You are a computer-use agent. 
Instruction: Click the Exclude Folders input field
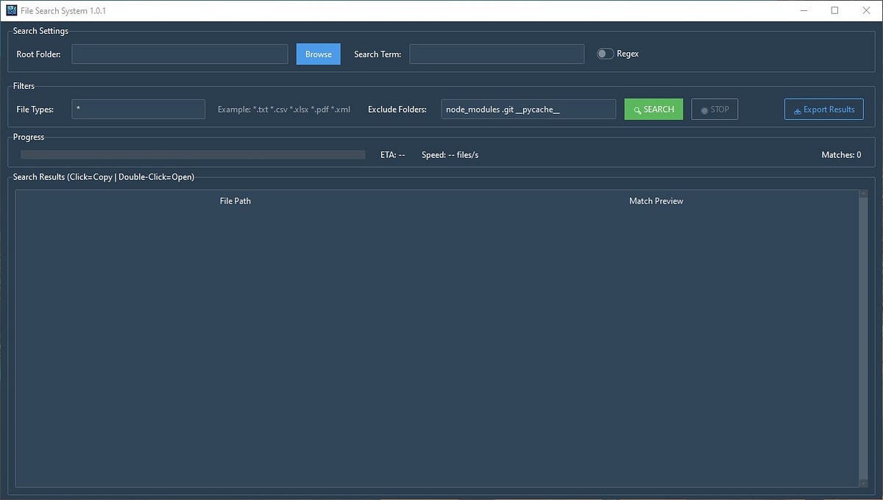528,110
